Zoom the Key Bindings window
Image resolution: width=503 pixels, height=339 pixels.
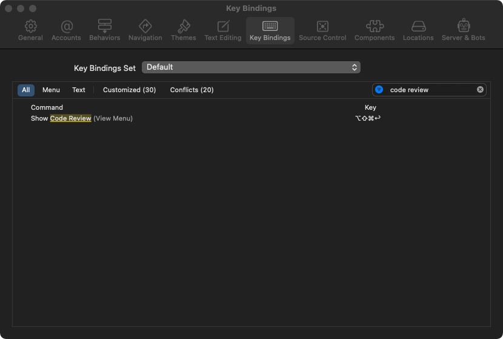pos(33,8)
